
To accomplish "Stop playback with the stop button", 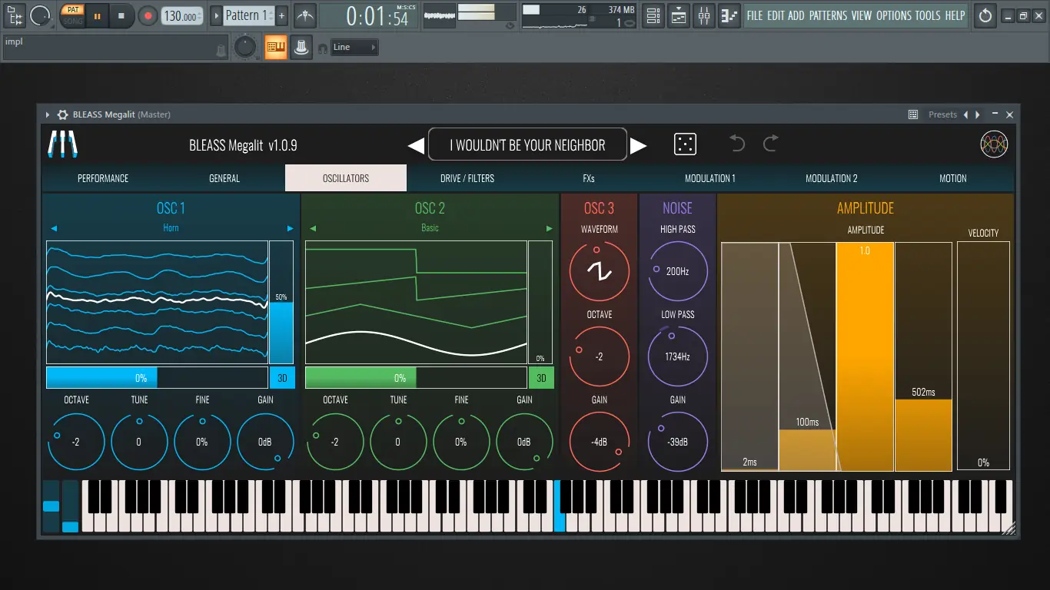I will 121,15.
